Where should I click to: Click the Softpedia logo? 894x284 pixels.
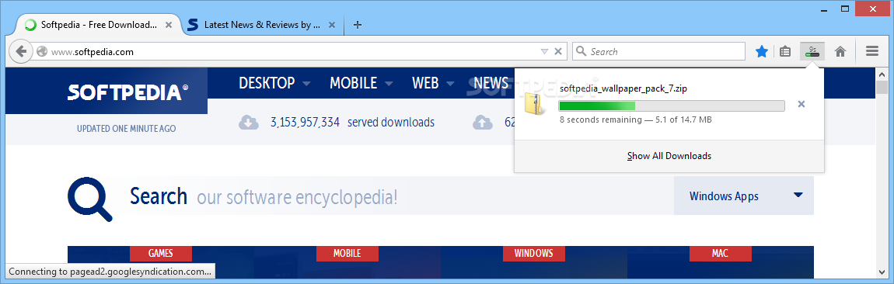pos(127,92)
